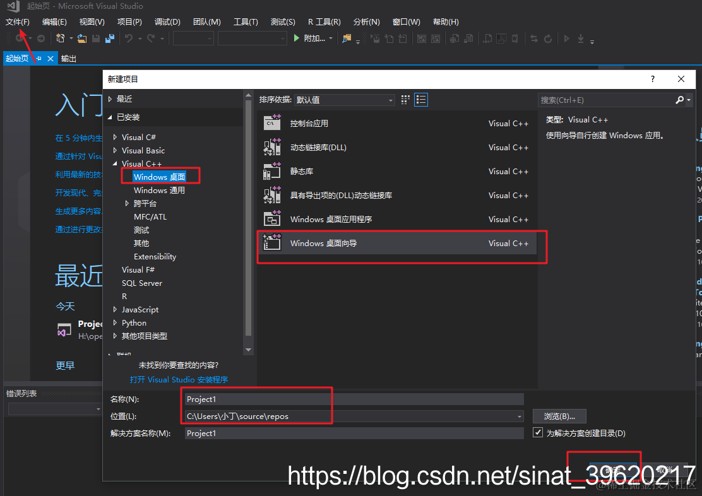Open the 帮助(H) menu
Image resolution: width=702 pixels, height=496 pixels.
pyautogui.click(x=446, y=22)
